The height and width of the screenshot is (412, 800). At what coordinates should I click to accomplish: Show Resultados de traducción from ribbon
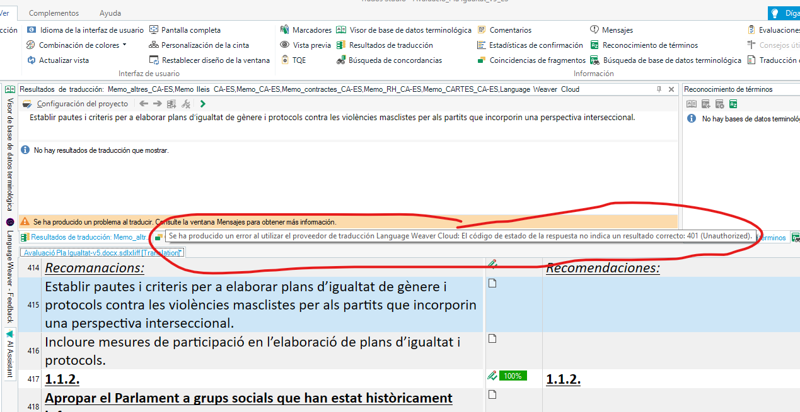tap(385, 45)
